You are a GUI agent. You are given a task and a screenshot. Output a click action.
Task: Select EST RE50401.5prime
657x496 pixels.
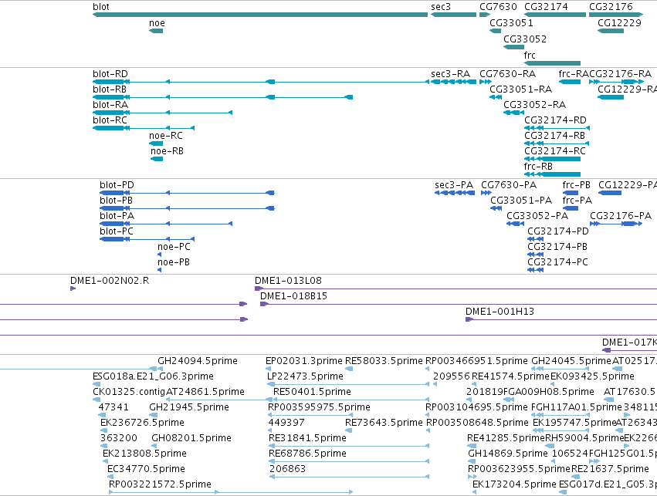tap(351, 400)
